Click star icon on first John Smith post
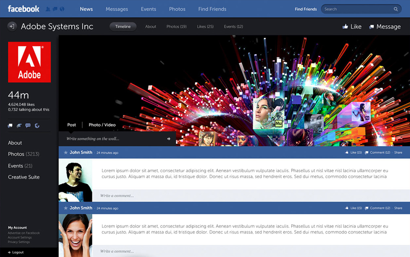 click(x=66, y=153)
